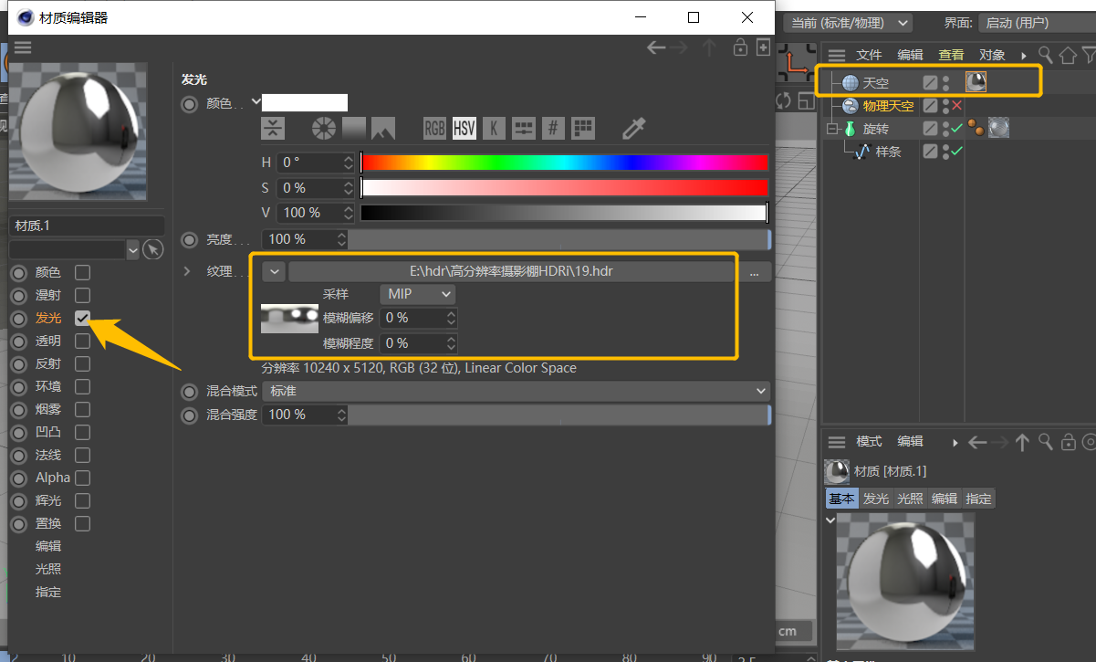Enable the 环境 channel checkbox

click(82, 386)
